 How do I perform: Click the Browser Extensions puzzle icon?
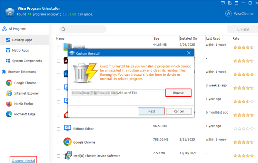point(4,72)
